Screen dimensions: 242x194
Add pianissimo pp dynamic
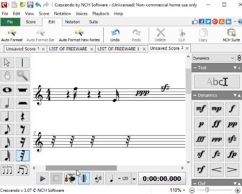point(232,124)
